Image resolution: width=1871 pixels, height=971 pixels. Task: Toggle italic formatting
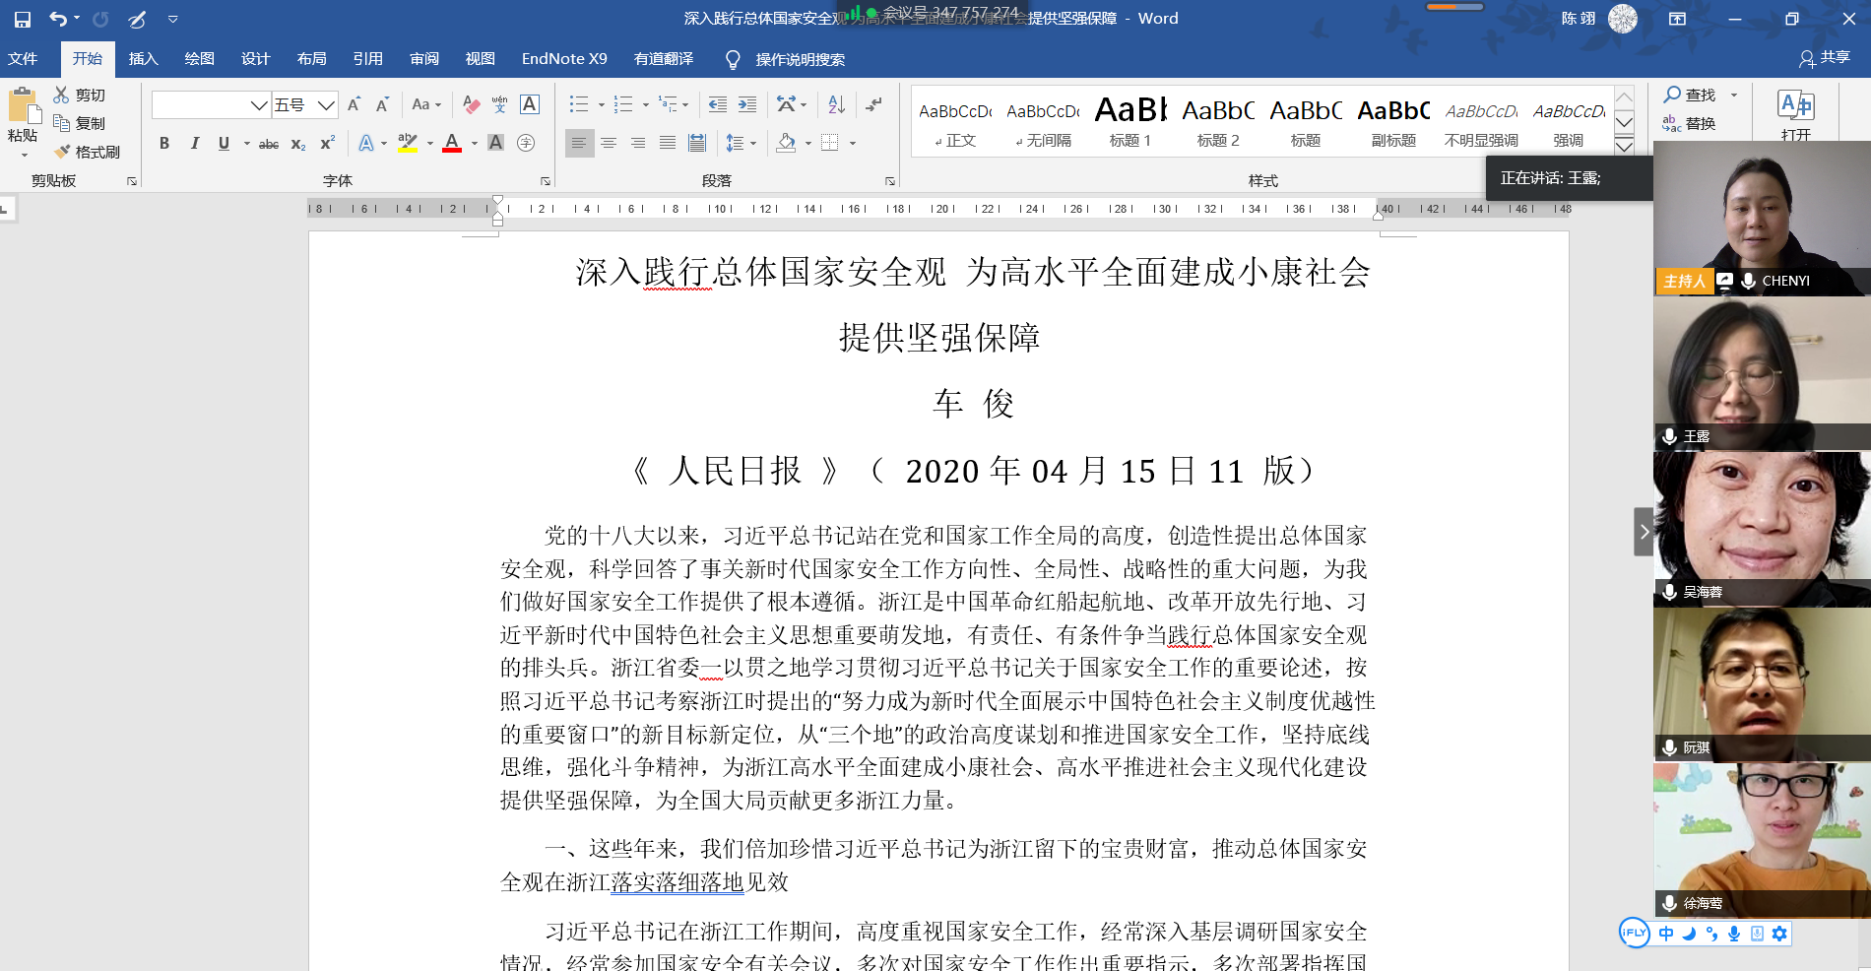click(195, 143)
